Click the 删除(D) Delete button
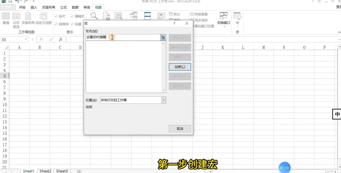 click(180, 77)
